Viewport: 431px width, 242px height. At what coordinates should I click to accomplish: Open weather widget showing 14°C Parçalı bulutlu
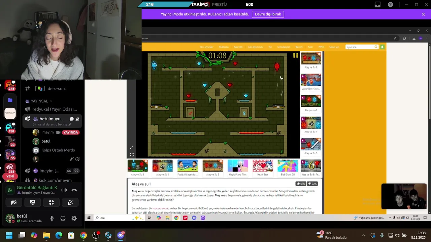(332, 235)
